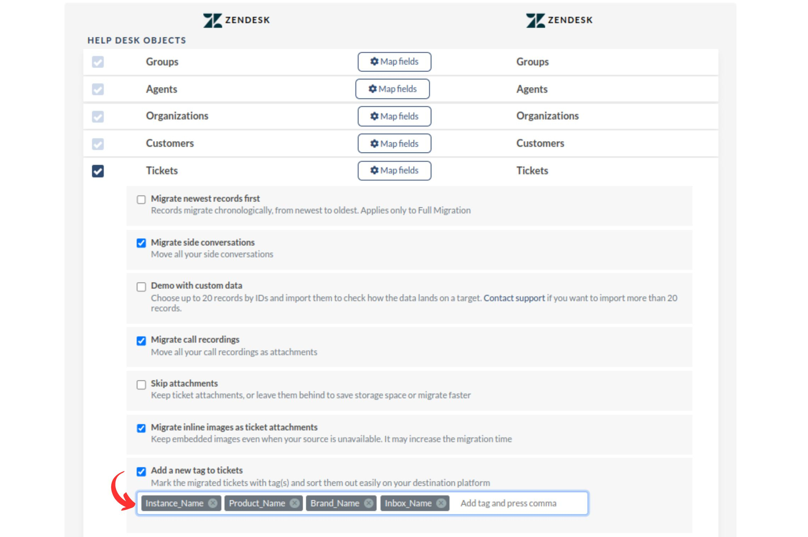This screenshot has width=808, height=537.
Task: Click the source Agents label
Action: click(162, 89)
